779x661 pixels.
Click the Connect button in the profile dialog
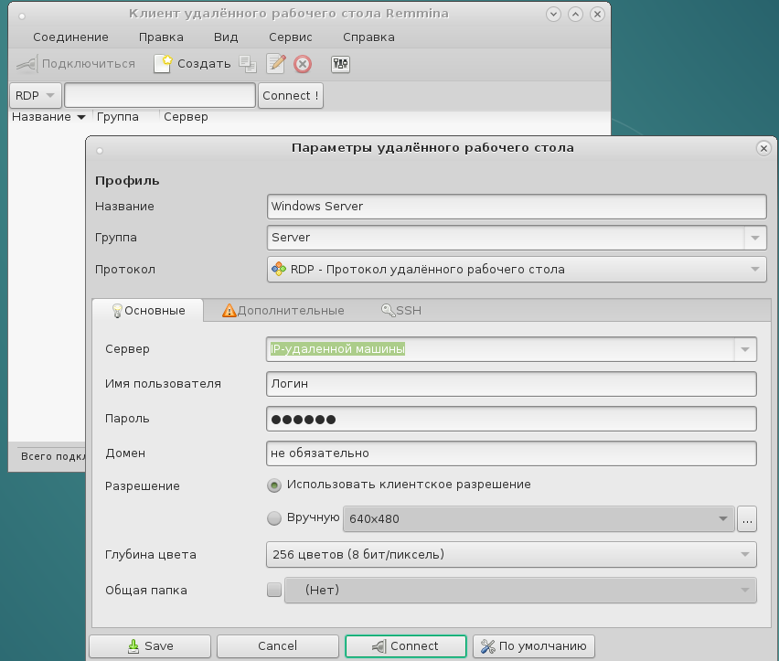(406, 646)
